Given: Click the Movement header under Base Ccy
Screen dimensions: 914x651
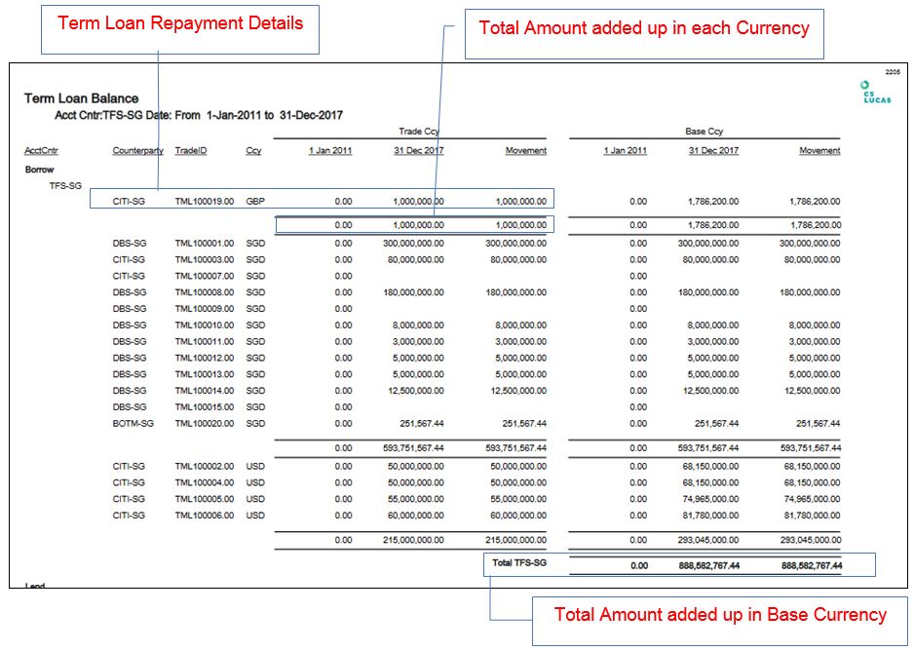Looking at the screenshot, I should [x=819, y=150].
